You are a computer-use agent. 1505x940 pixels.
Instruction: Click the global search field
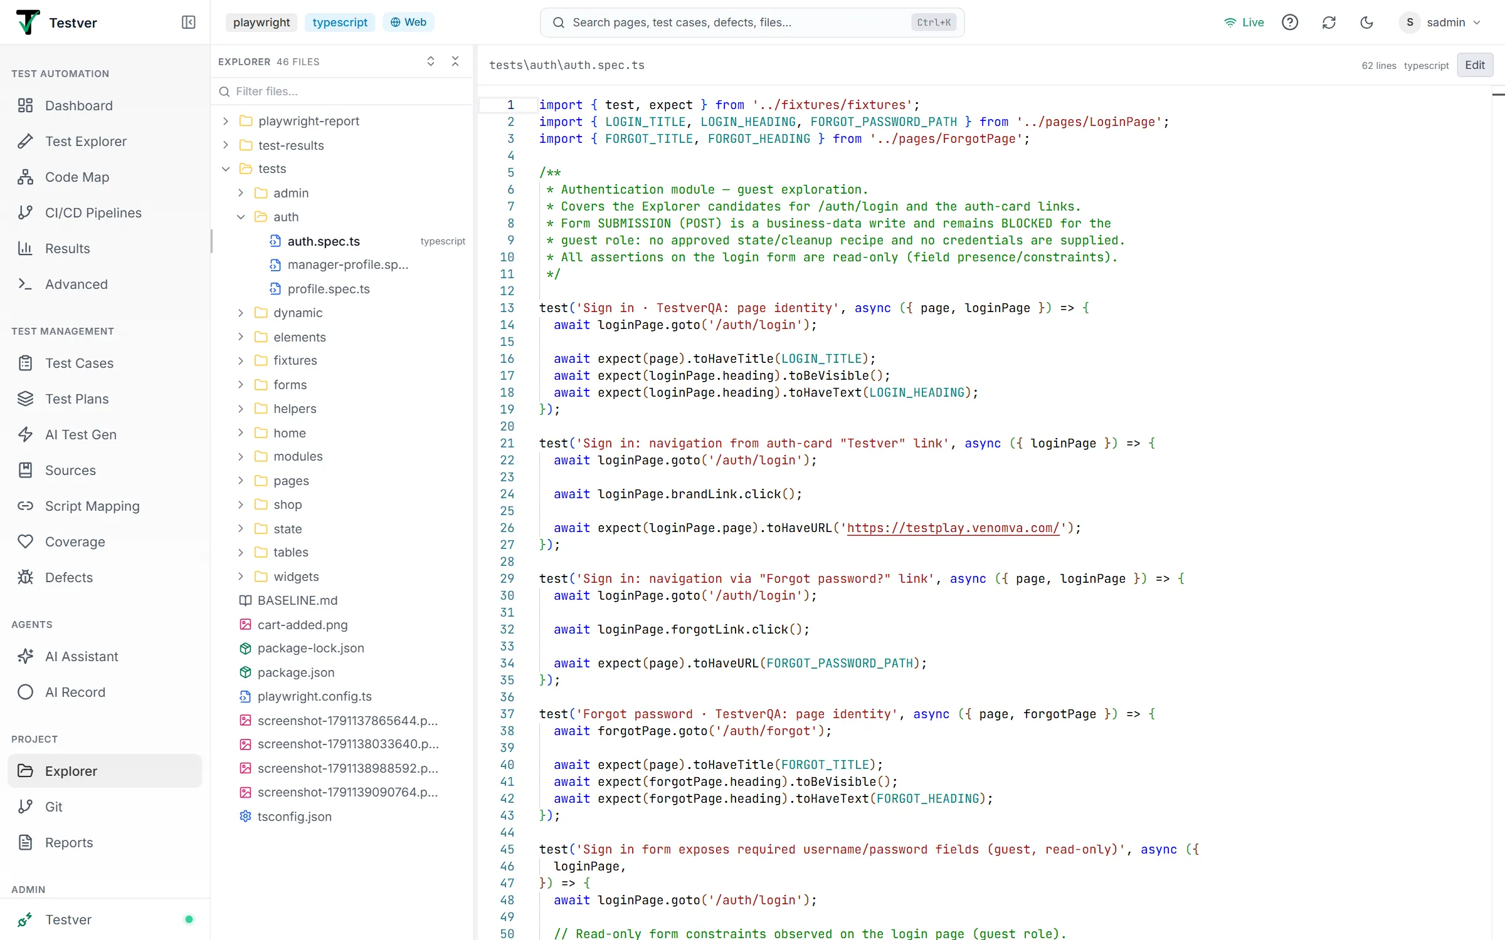752,23
